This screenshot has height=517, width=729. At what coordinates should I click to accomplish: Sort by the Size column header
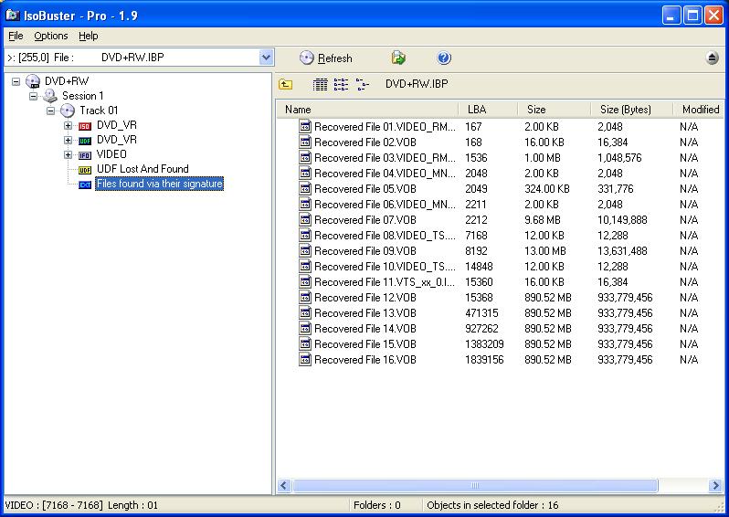554,110
